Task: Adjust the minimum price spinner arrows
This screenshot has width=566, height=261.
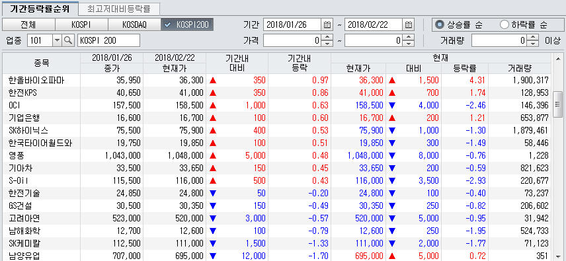Action: (327, 40)
